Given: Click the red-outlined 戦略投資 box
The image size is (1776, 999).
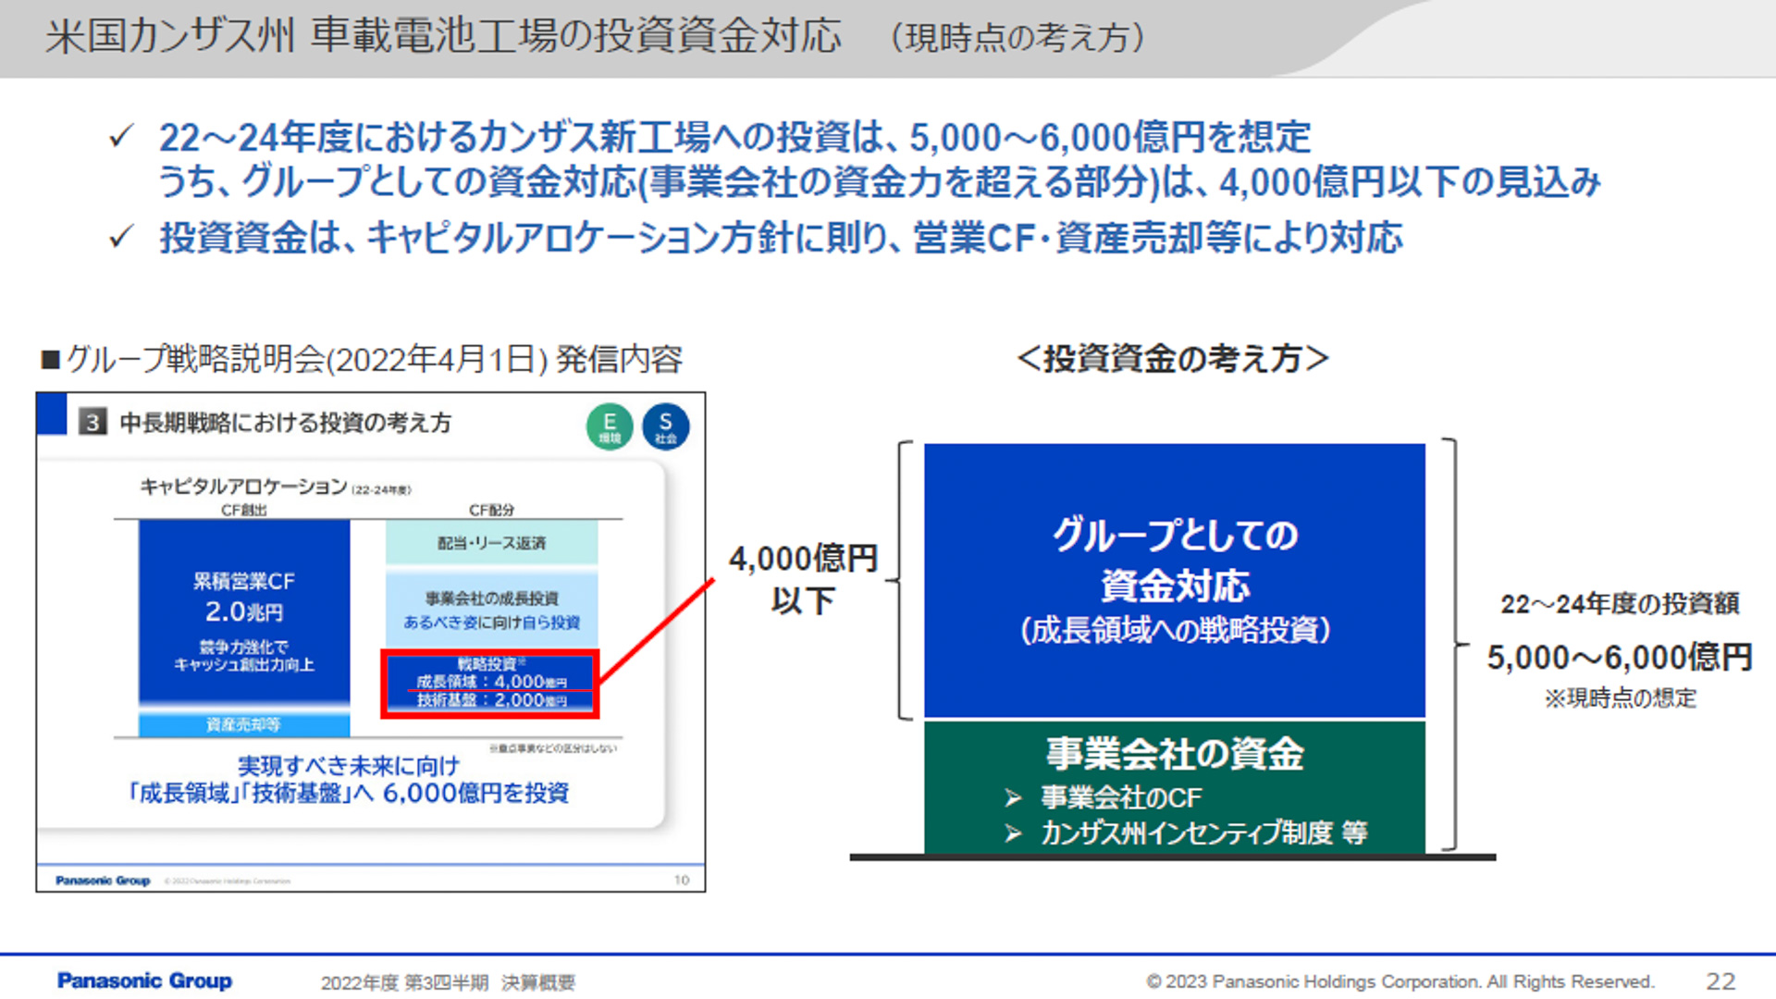Looking at the screenshot, I should click(x=490, y=684).
